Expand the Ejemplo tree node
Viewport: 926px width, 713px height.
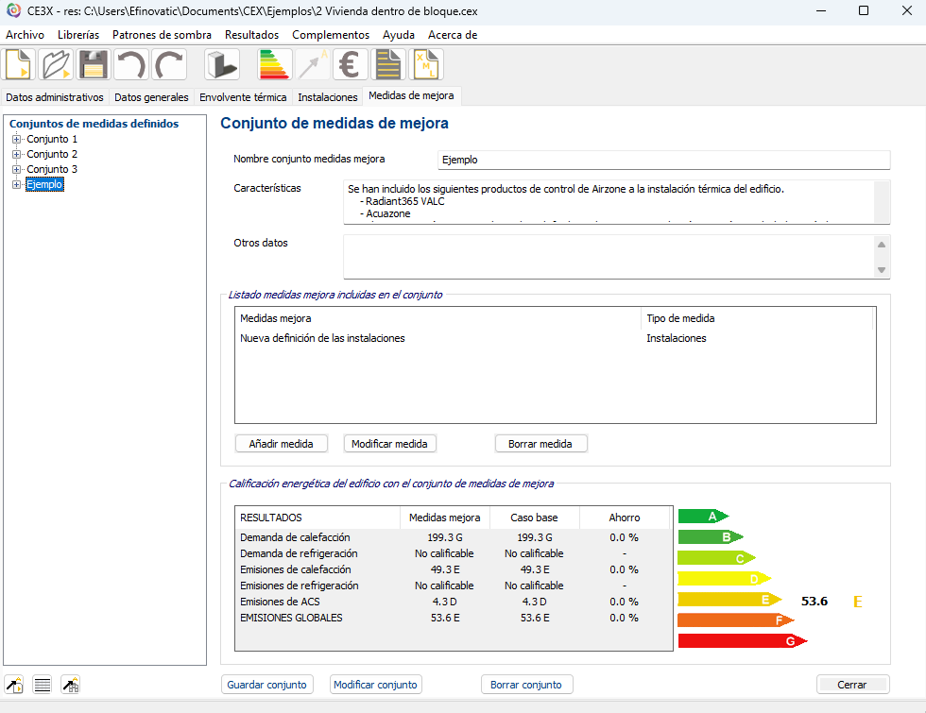pyautogui.click(x=16, y=185)
